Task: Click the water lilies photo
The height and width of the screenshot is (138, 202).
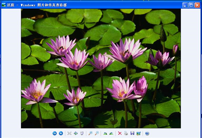Action: (x=101, y=68)
